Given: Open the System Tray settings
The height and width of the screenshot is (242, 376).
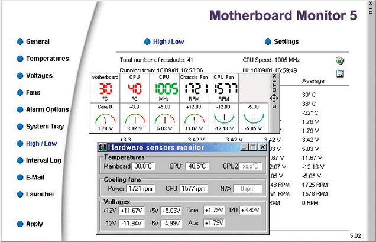Looking at the screenshot, I should (x=41, y=127).
